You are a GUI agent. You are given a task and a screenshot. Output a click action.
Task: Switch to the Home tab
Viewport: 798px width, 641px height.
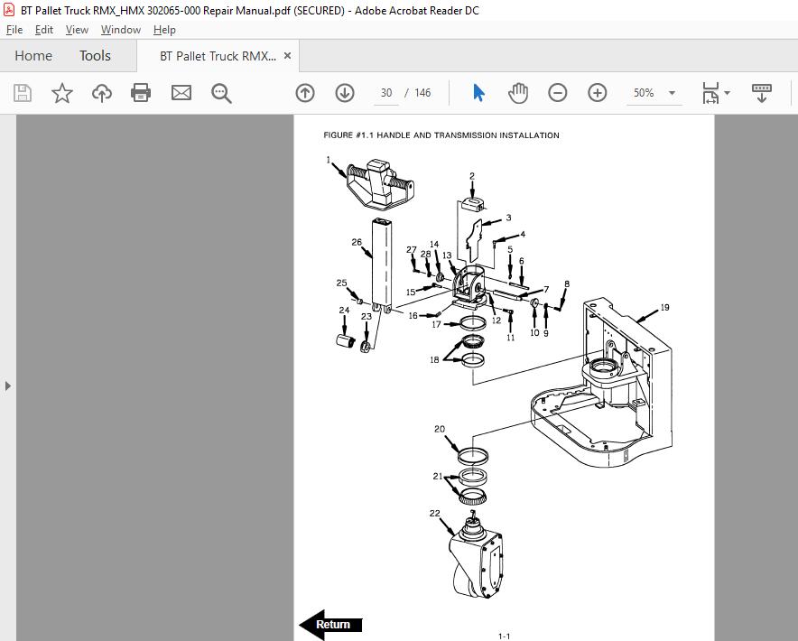click(33, 55)
